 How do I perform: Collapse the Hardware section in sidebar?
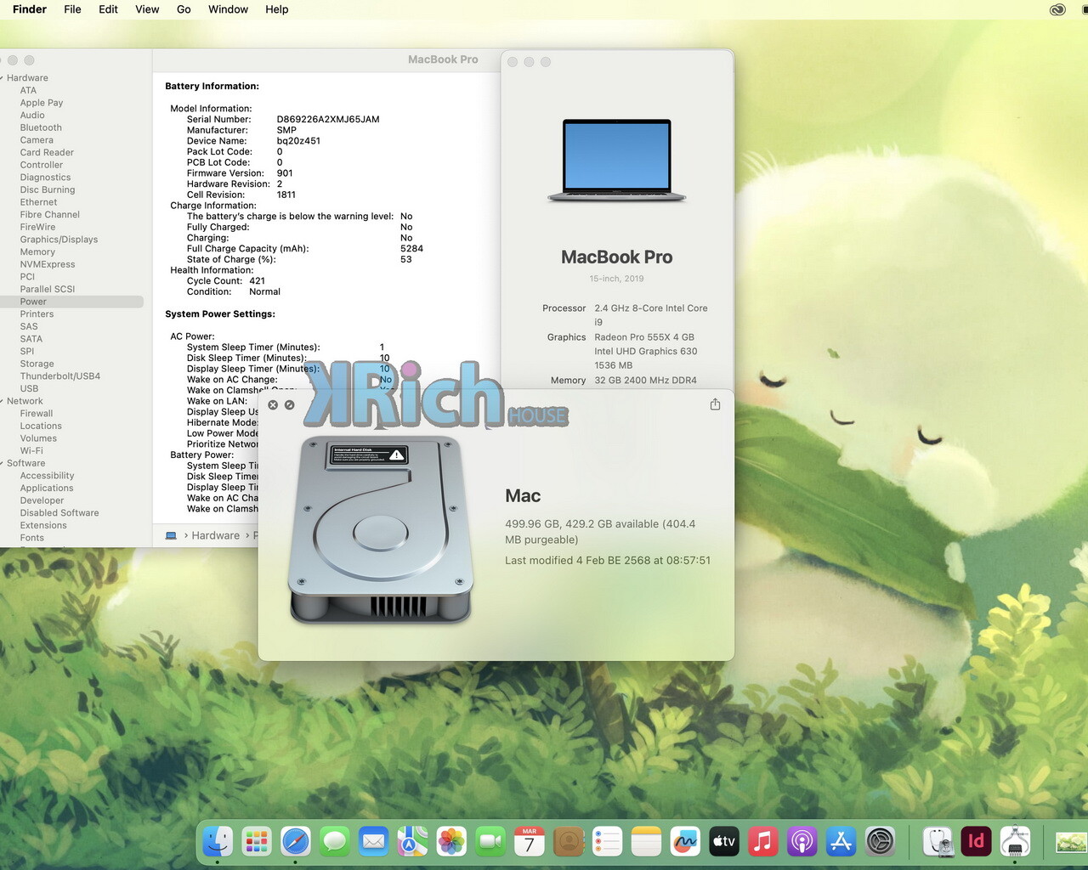point(3,78)
